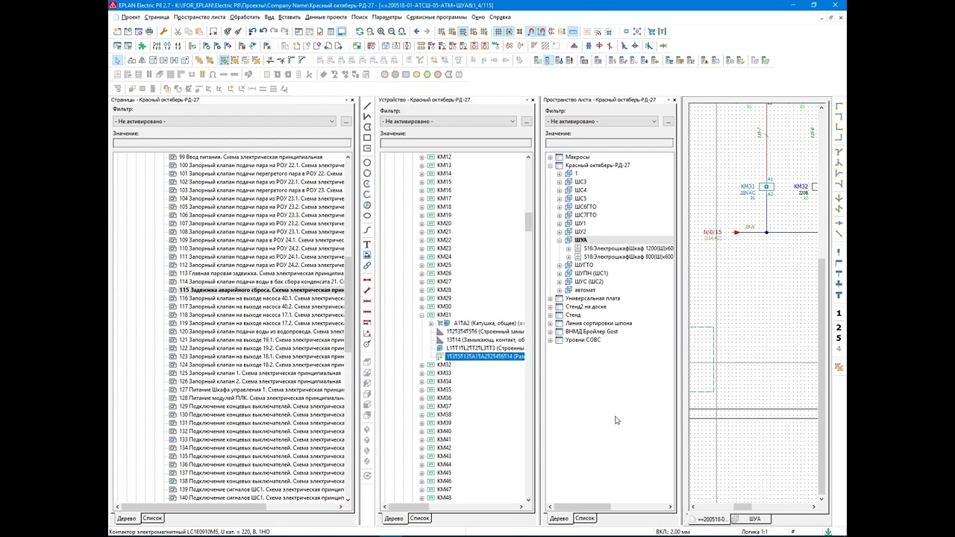Viewport: 955px width, 537px height.
Task: Click the pink circle shape icon
Action: (x=385, y=75)
